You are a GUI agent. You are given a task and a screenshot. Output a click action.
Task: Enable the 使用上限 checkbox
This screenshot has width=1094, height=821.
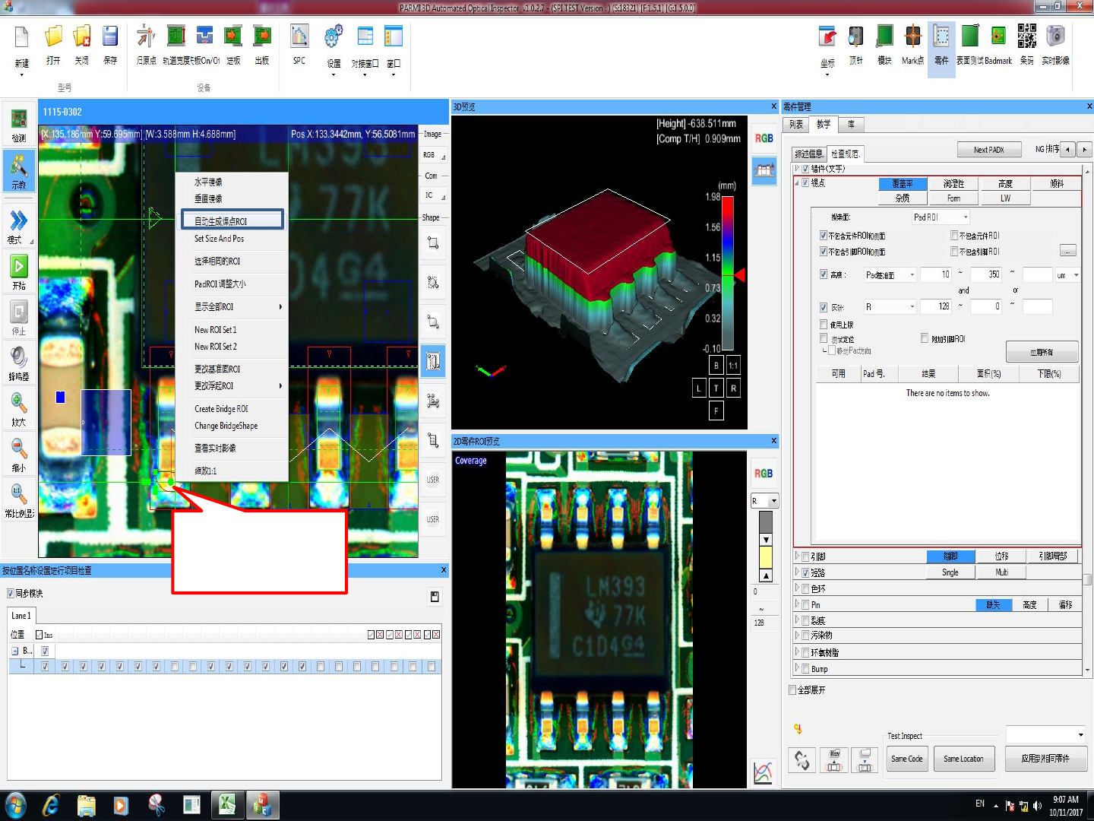(x=824, y=325)
